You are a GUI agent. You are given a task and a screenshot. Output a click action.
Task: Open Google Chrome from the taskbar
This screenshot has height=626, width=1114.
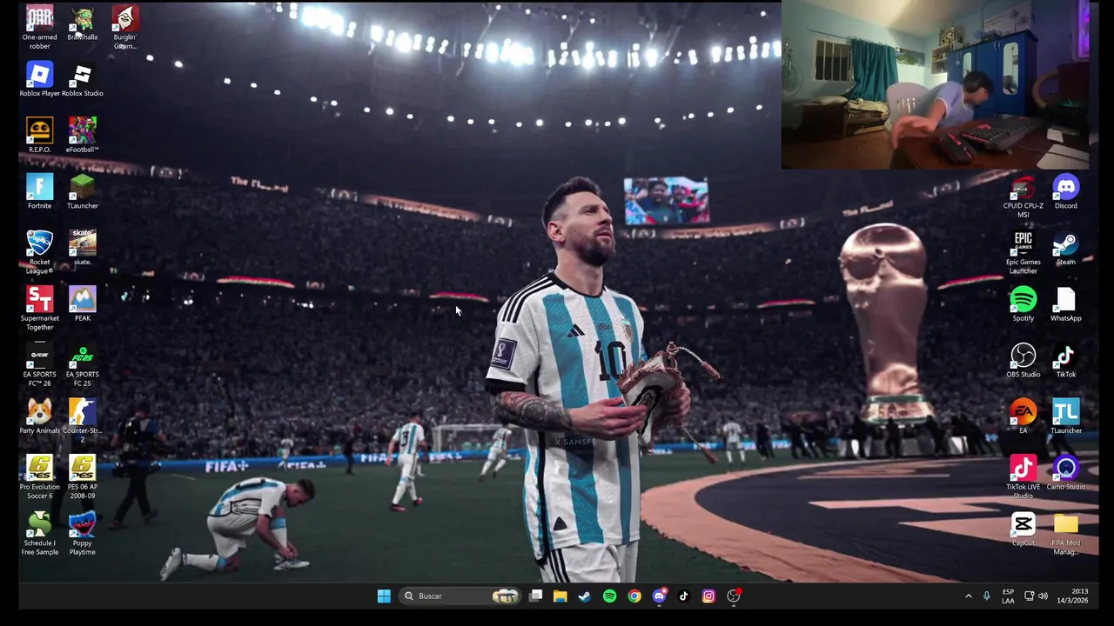point(634,596)
